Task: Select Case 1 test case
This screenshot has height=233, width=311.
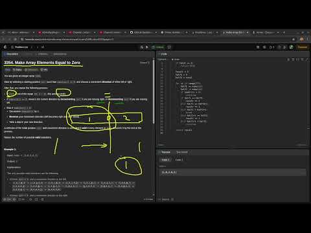Action: pyautogui.click(x=166, y=160)
